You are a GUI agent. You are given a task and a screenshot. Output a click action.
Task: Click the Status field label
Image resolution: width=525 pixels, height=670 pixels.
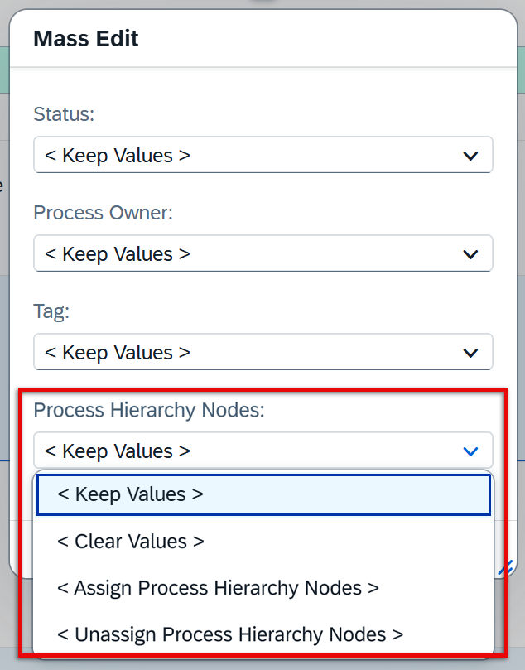click(65, 114)
